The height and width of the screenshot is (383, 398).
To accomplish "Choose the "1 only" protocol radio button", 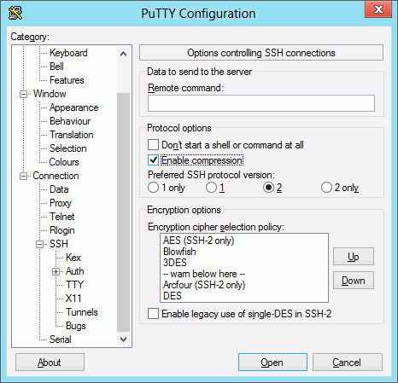I will tap(153, 188).
